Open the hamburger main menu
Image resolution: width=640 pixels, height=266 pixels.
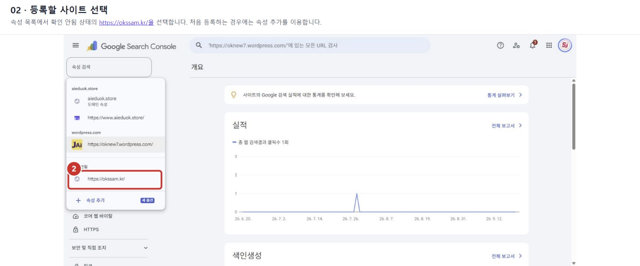click(75, 45)
